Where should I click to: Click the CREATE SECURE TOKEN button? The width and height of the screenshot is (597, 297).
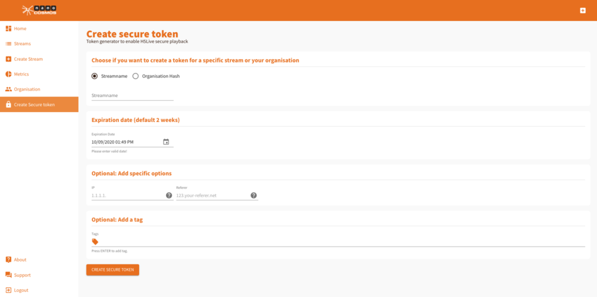tap(113, 270)
